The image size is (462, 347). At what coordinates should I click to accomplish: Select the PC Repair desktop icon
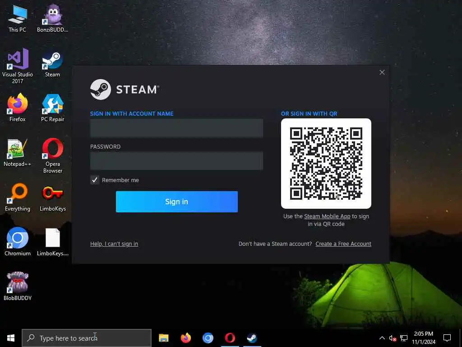[x=52, y=108]
